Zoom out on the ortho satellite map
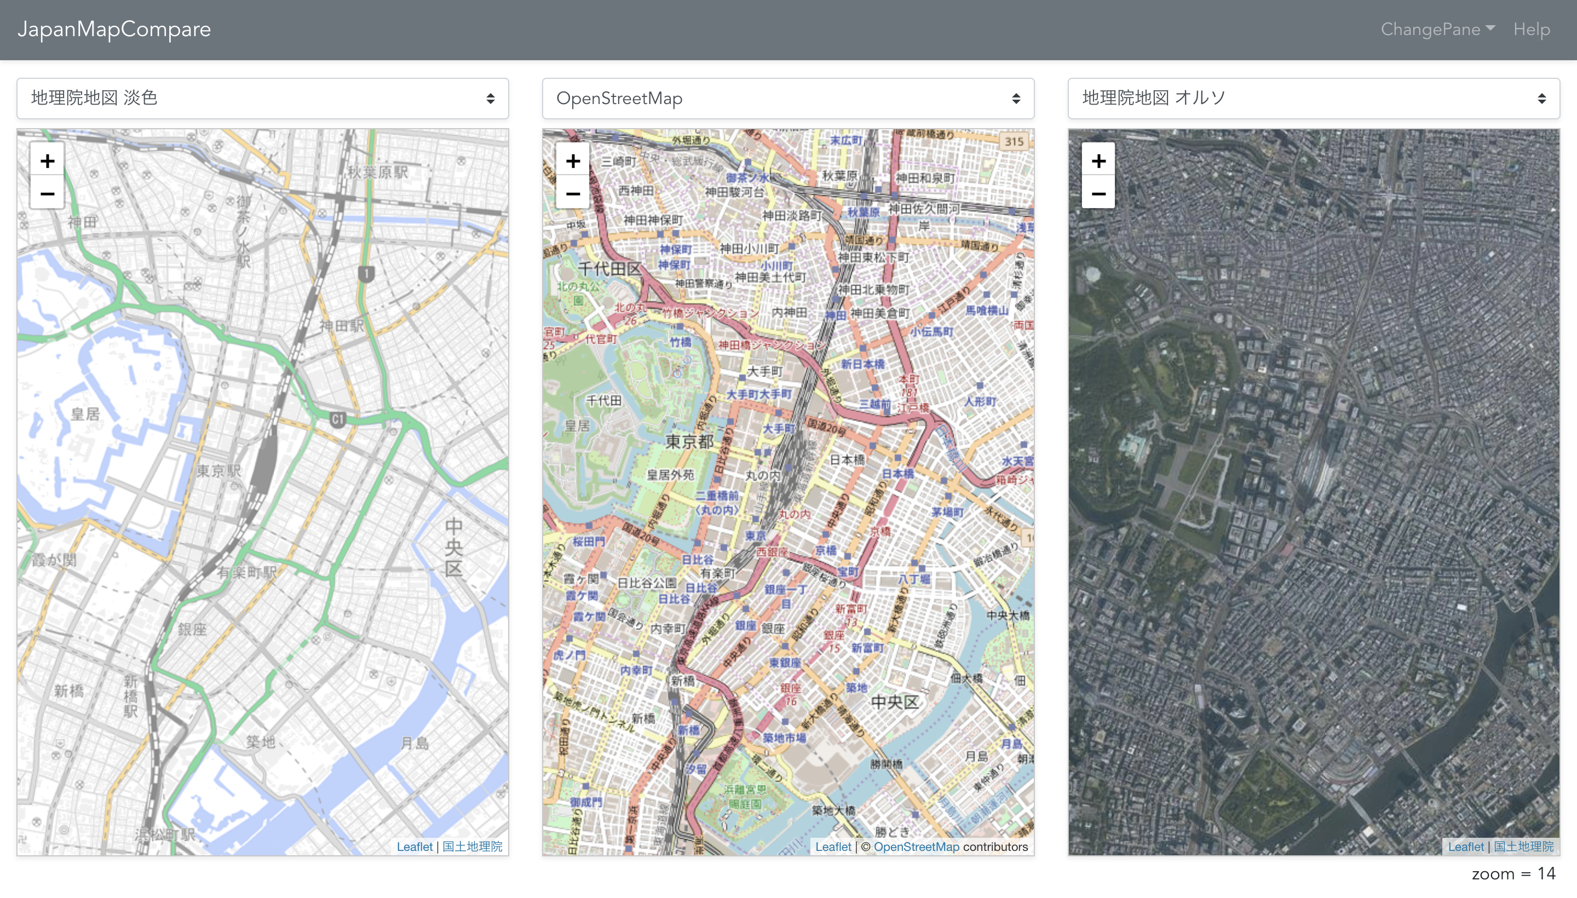 point(1098,194)
